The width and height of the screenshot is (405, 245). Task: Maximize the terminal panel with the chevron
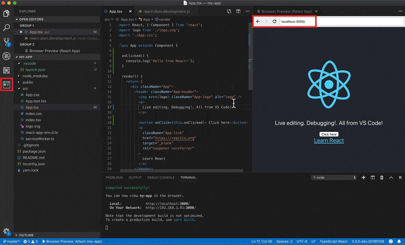click(x=391, y=177)
